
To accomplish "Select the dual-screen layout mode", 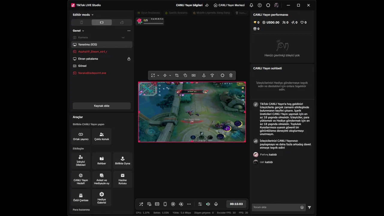I will click(x=122, y=22).
